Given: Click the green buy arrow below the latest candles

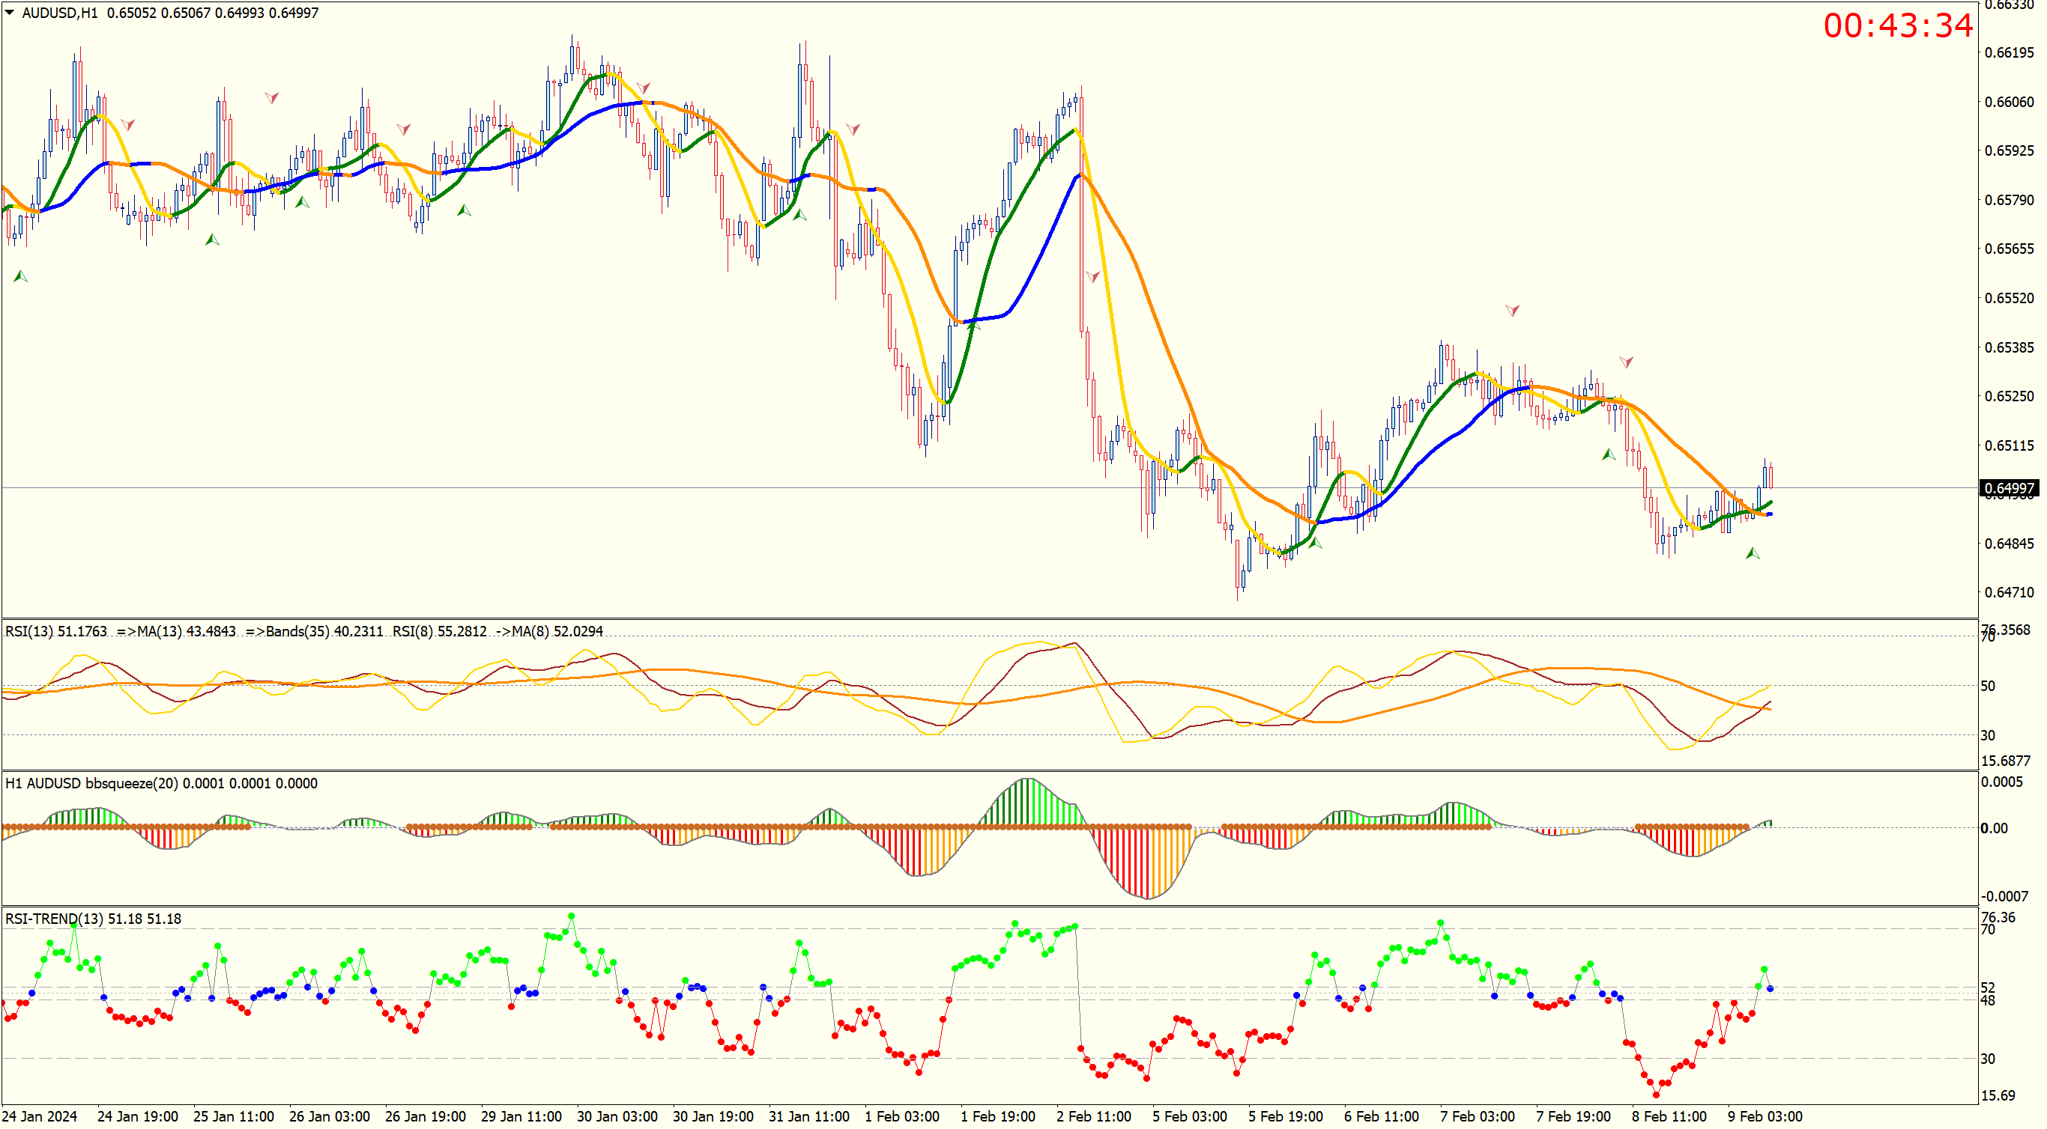Looking at the screenshot, I should pos(1753,553).
